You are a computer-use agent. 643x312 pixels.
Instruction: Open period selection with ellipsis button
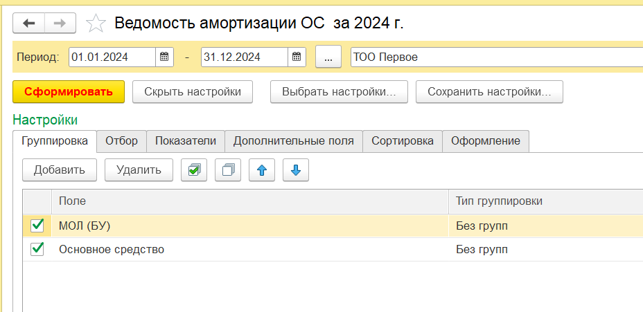point(328,57)
